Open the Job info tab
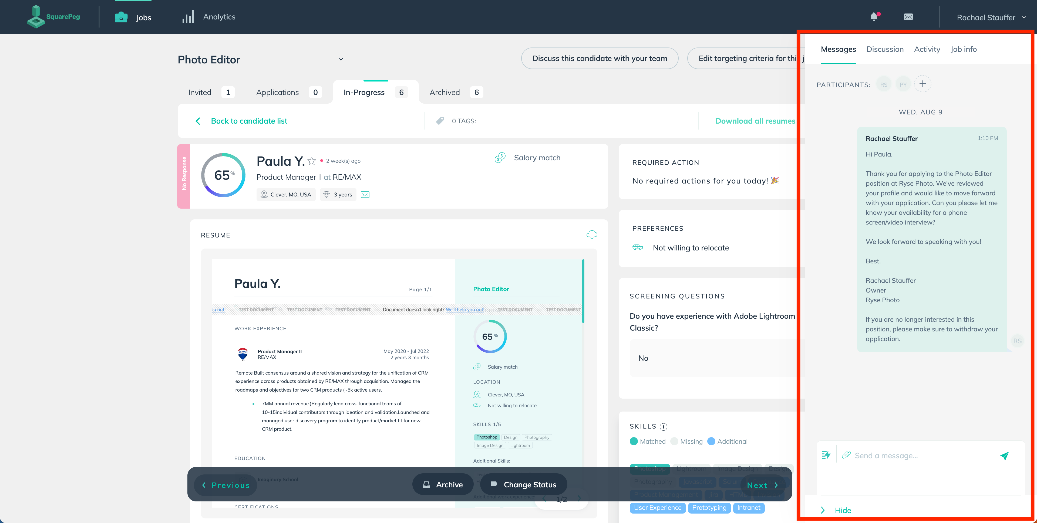 (964, 49)
